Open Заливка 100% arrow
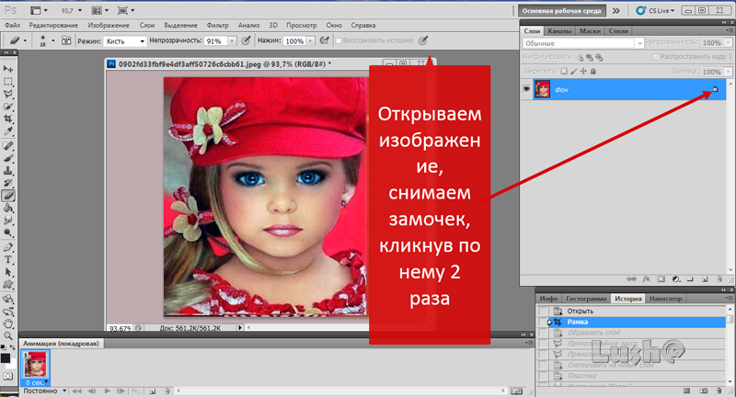 [x=728, y=72]
